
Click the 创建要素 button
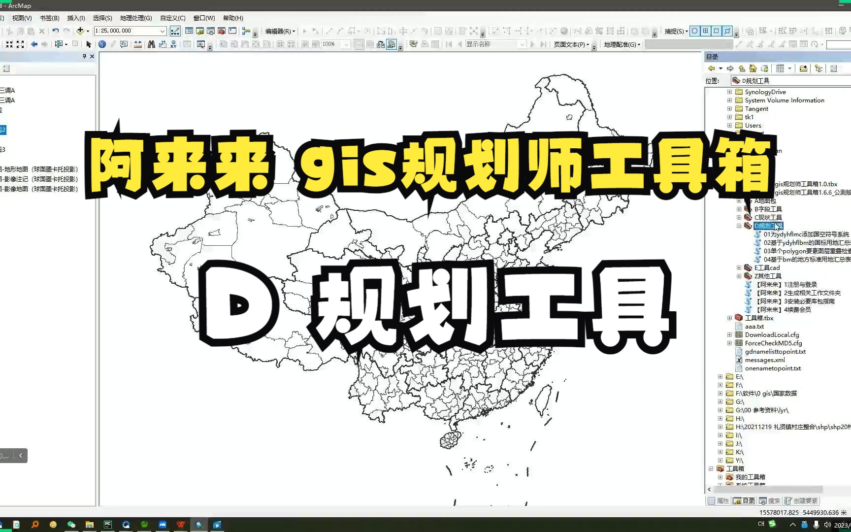pos(801,500)
